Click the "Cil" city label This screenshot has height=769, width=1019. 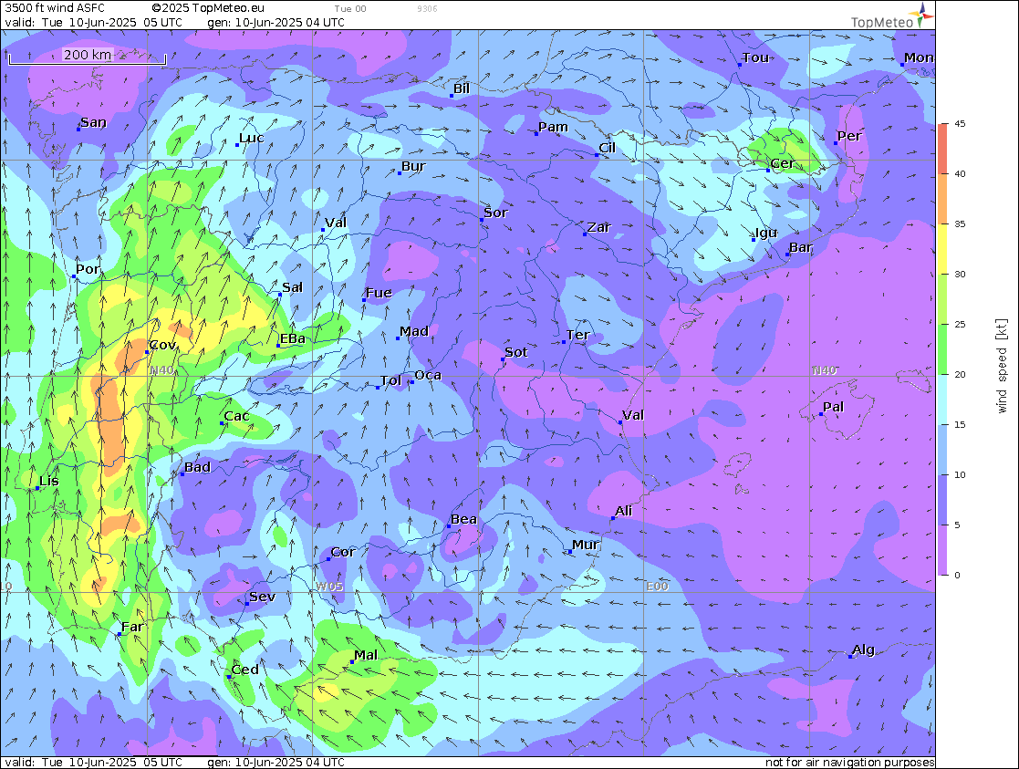coord(607,148)
